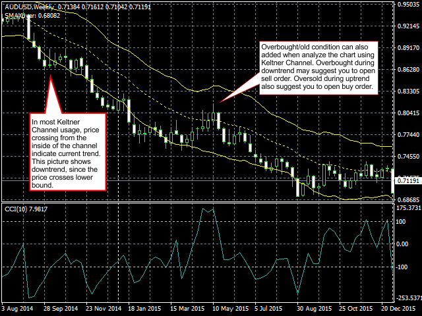422x316 pixels.
Task: Click the 0.95035 price axis label
Action: [408, 5]
